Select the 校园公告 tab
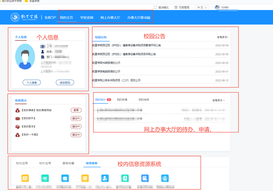The width and height of the screenshot is (273, 191). click(x=101, y=37)
